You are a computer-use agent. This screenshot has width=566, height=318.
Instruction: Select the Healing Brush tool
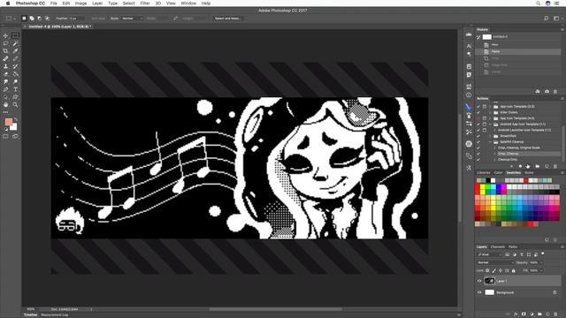5,59
